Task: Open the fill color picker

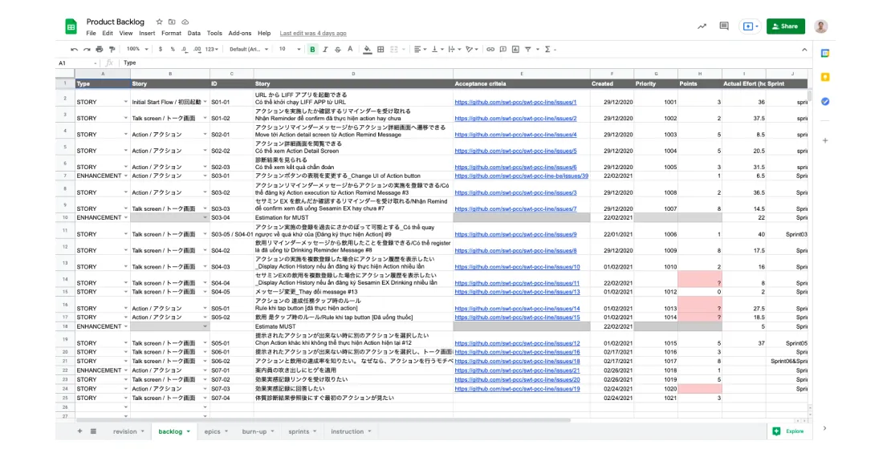Action: pyautogui.click(x=368, y=49)
